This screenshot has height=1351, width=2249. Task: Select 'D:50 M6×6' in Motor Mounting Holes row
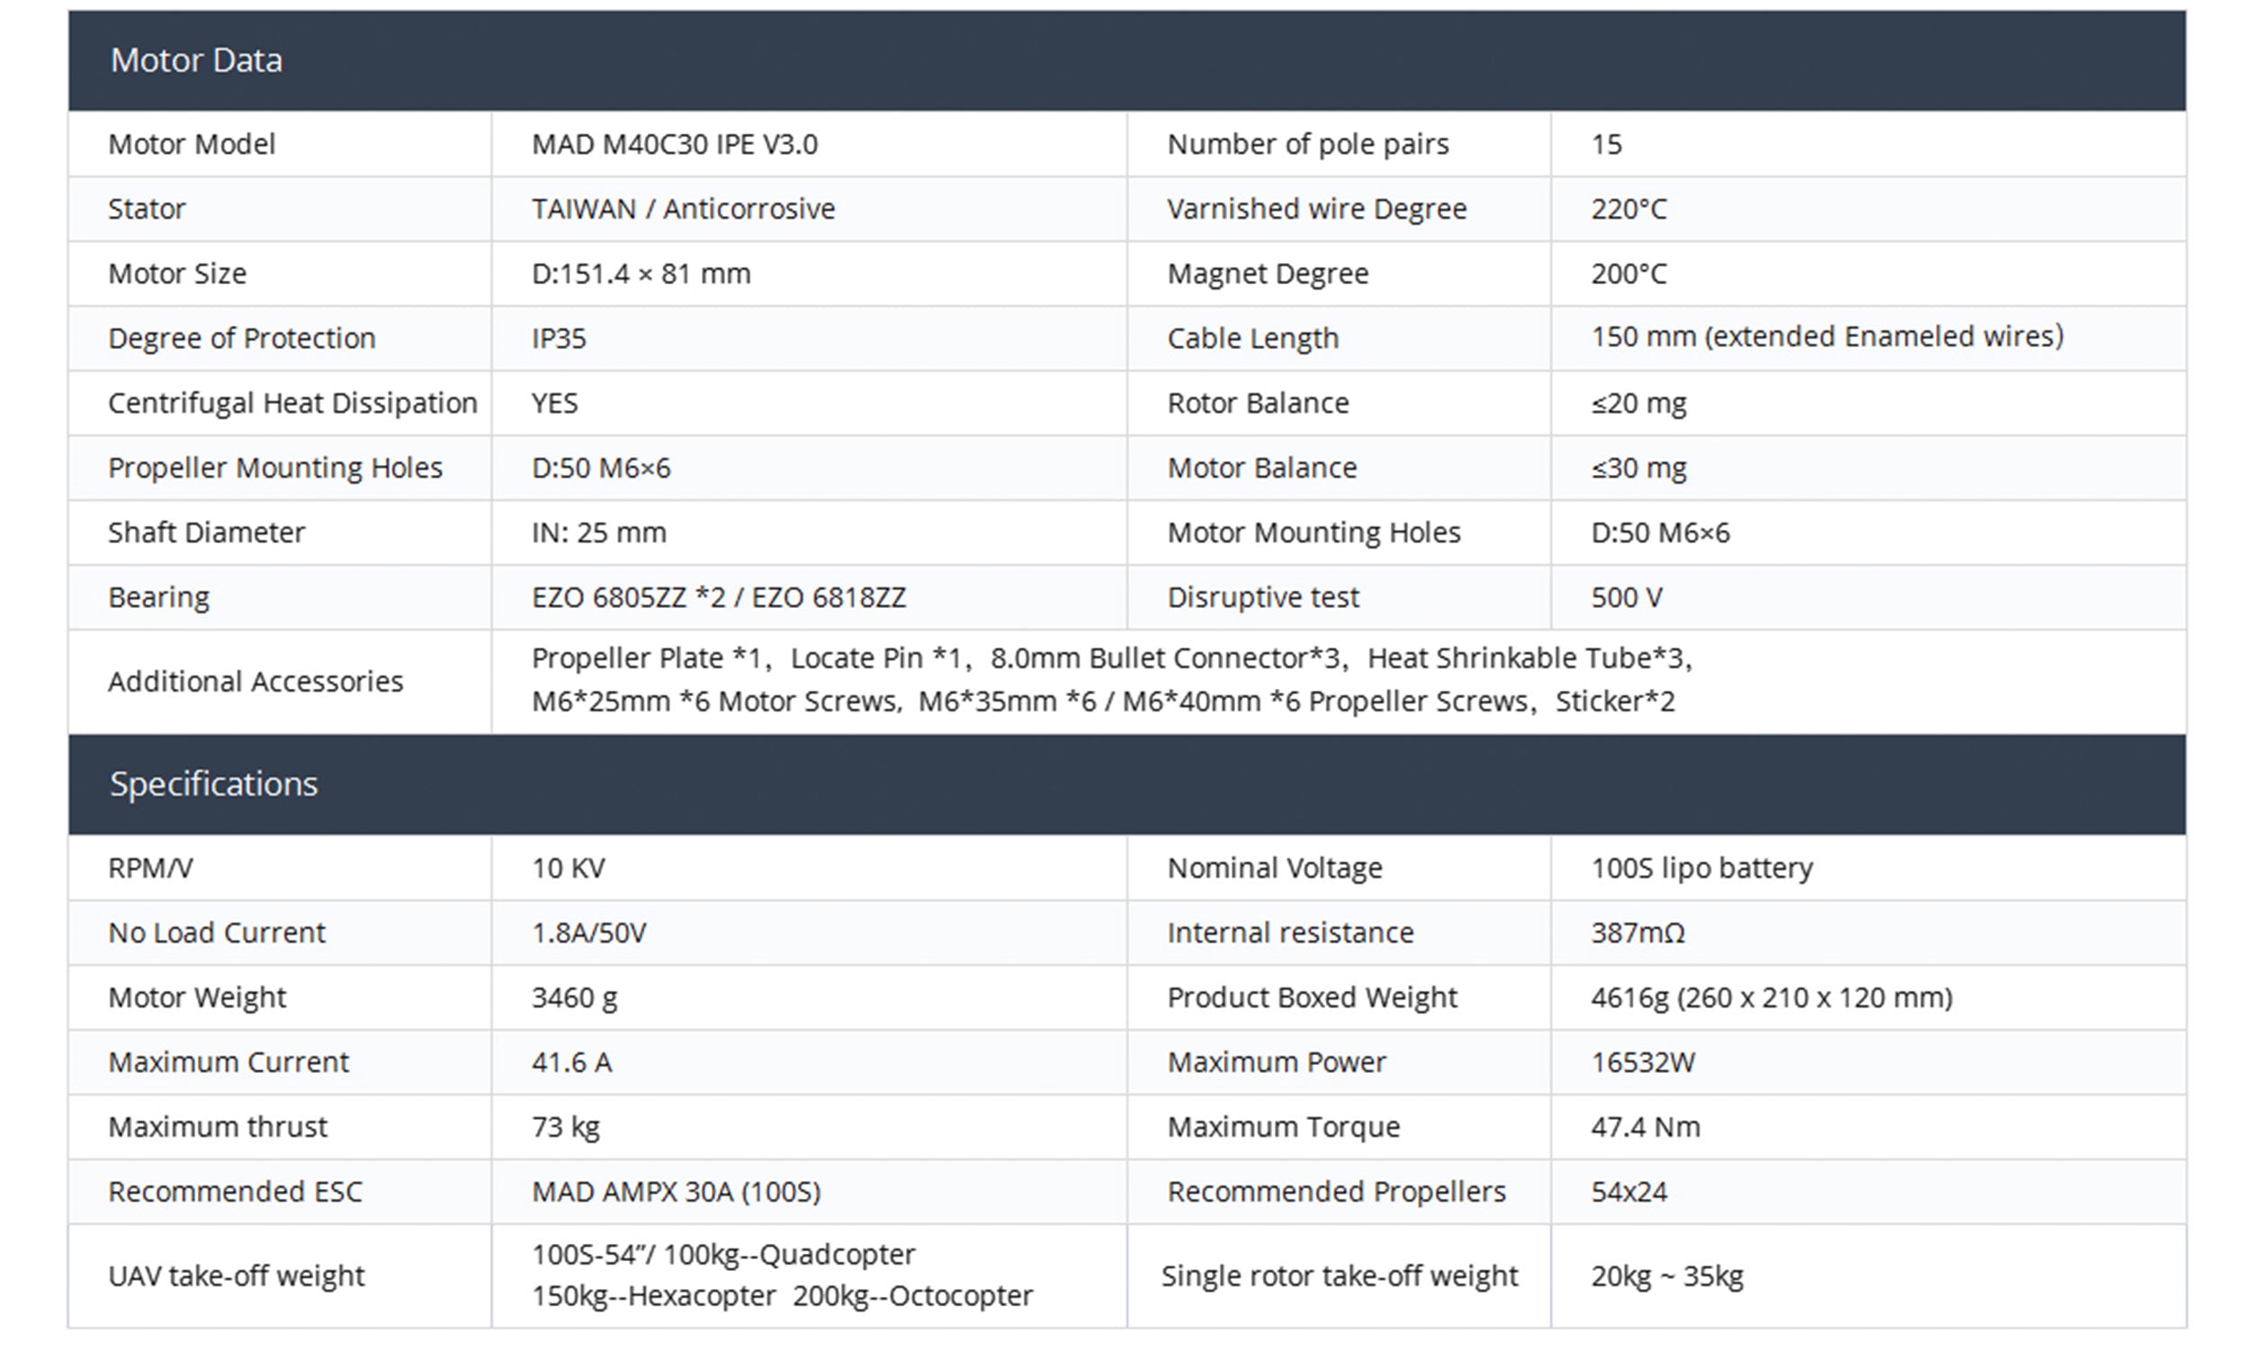pyautogui.click(x=1661, y=532)
